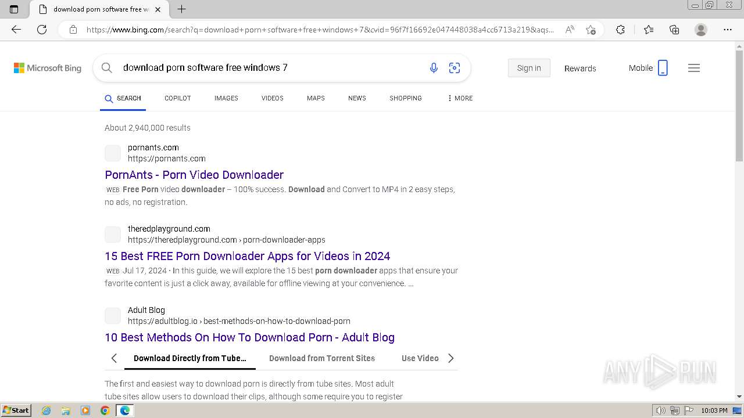The image size is (744, 418).
Task: Select the Use Video carousel tab
Action: point(420,358)
